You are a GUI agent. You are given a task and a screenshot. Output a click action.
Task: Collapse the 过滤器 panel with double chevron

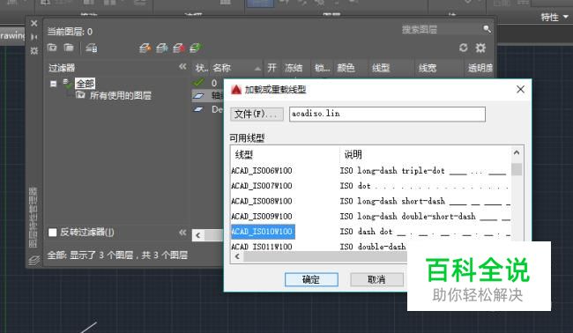point(182,66)
